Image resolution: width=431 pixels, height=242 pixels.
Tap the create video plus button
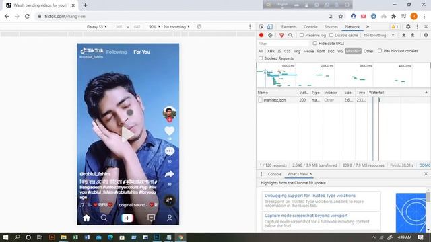click(127, 218)
